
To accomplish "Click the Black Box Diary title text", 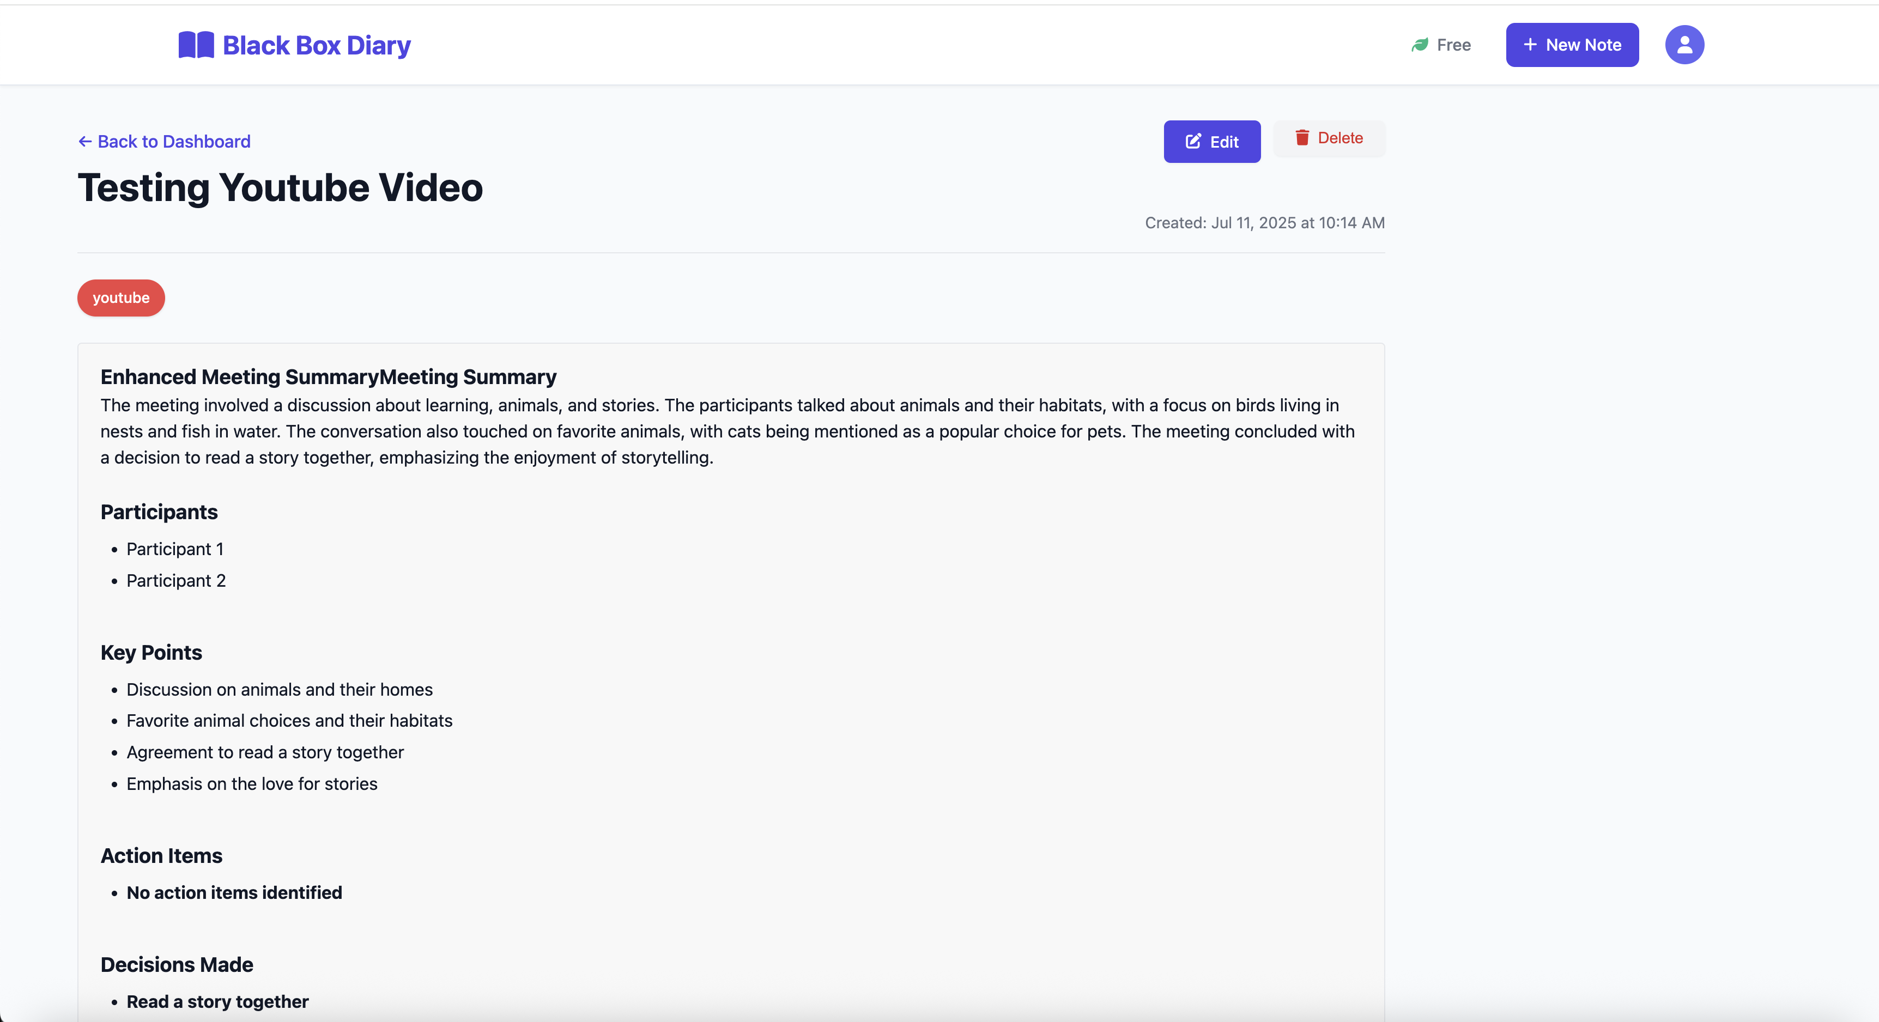I will (317, 45).
